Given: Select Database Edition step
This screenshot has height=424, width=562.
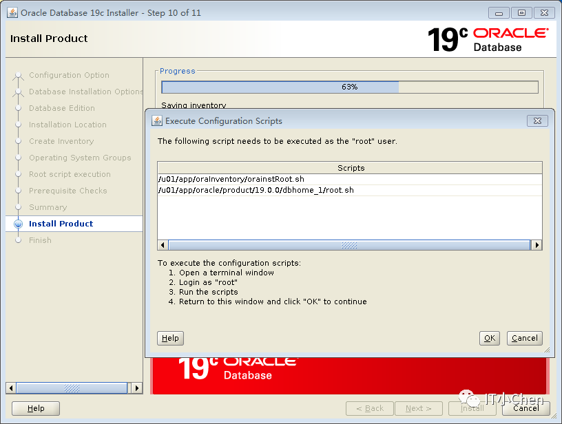Looking at the screenshot, I should click(x=62, y=108).
